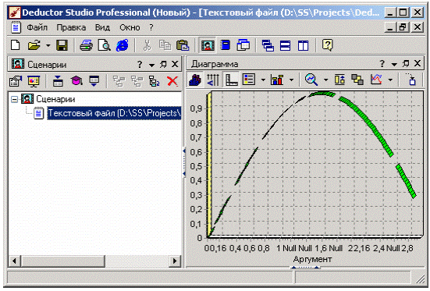The width and height of the screenshot is (430, 291).
Task: Click the Print icon
Action: 86,45
